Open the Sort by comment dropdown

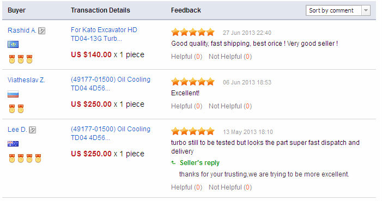[338, 10]
